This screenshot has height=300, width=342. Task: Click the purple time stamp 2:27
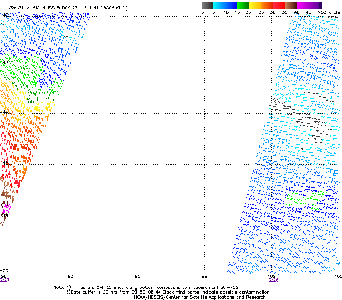(5, 280)
